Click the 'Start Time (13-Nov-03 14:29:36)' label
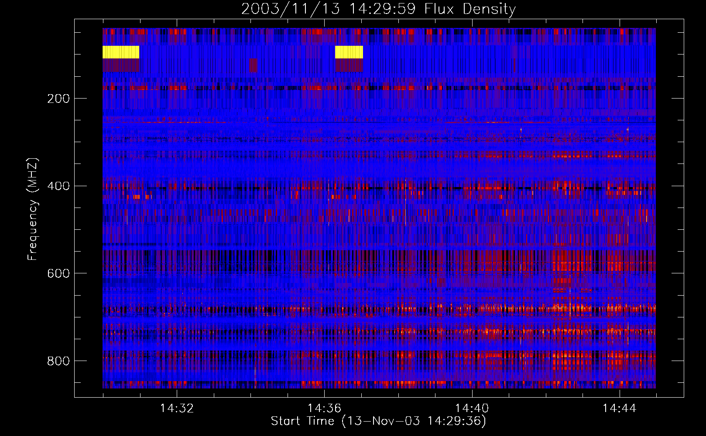Screen dimensions: 706x436 pos(378,421)
